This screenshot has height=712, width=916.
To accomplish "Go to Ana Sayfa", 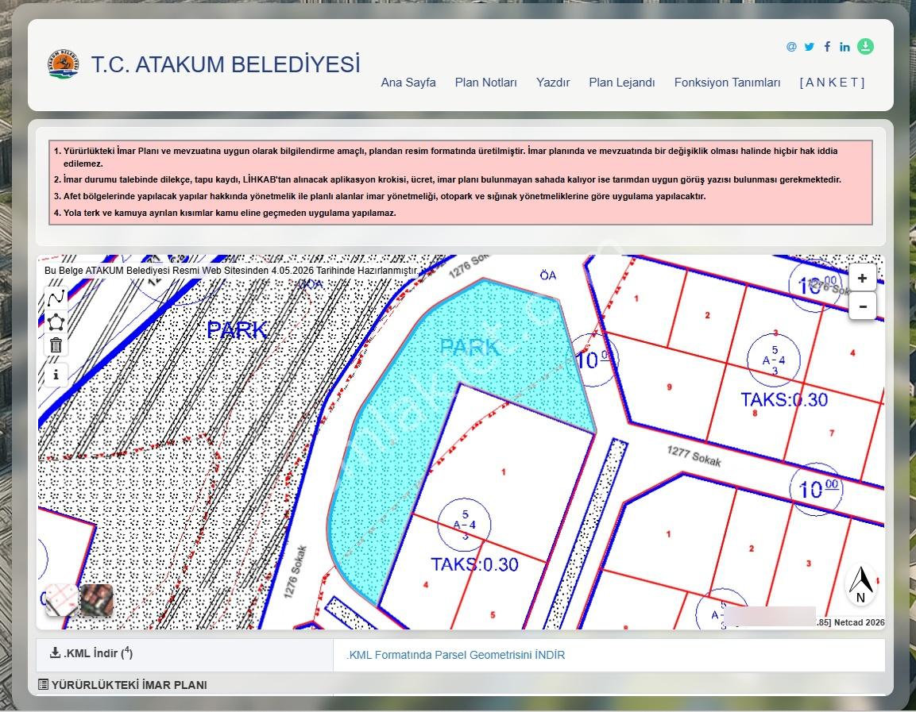I will [x=408, y=83].
